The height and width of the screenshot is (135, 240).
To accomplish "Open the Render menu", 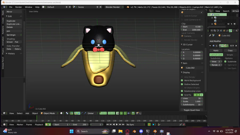I will (18, 7).
